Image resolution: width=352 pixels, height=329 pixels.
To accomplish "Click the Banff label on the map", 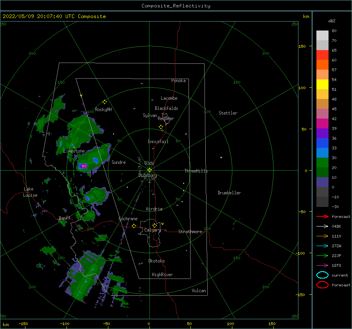I will (x=65, y=218).
